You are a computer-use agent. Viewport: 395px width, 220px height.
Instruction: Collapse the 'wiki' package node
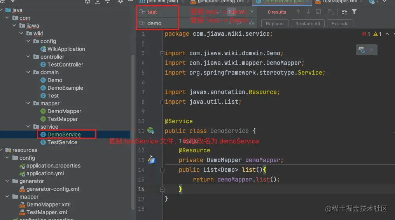pyautogui.click(x=21, y=33)
